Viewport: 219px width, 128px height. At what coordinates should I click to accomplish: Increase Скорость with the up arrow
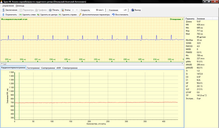(106, 9)
